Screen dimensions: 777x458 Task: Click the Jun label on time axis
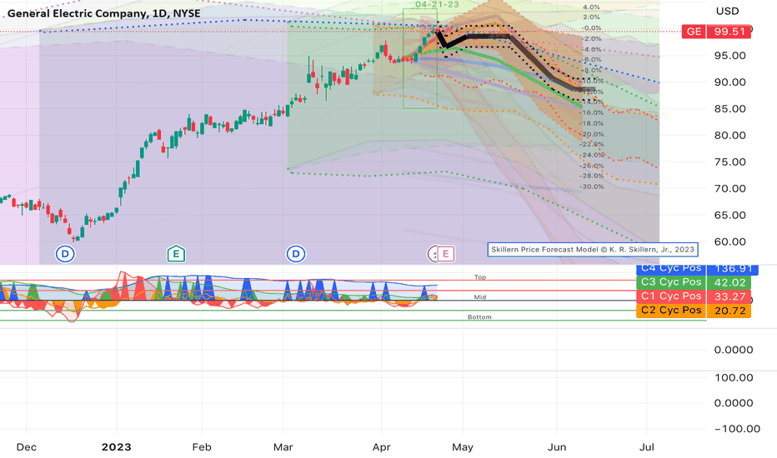(556, 447)
